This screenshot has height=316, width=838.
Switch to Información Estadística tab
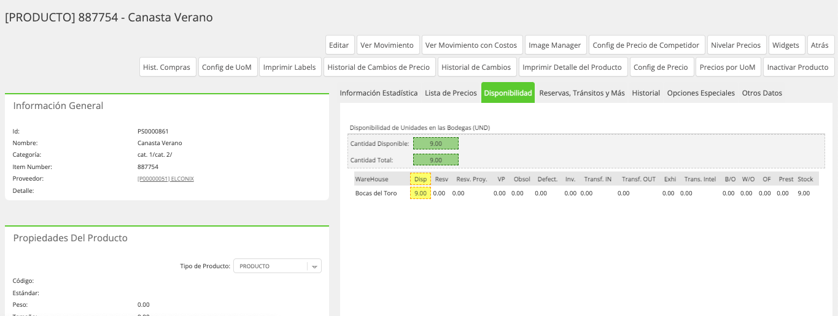(378, 93)
